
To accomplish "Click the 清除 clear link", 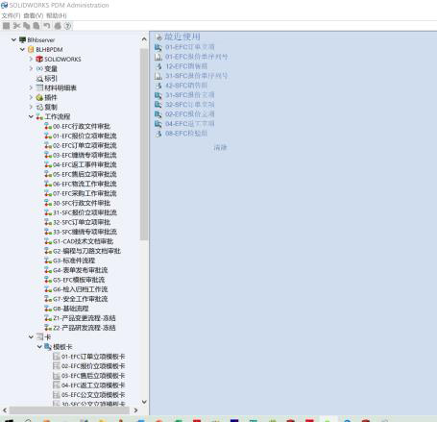I will tap(220, 147).
